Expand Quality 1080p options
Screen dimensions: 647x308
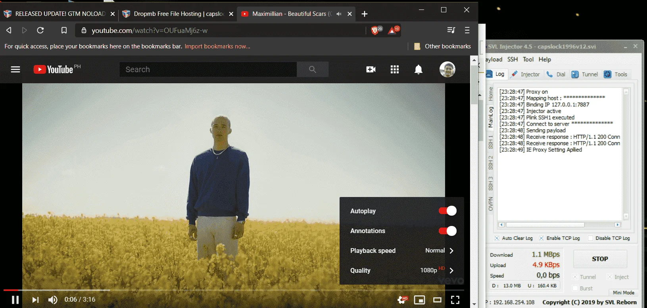(401, 270)
